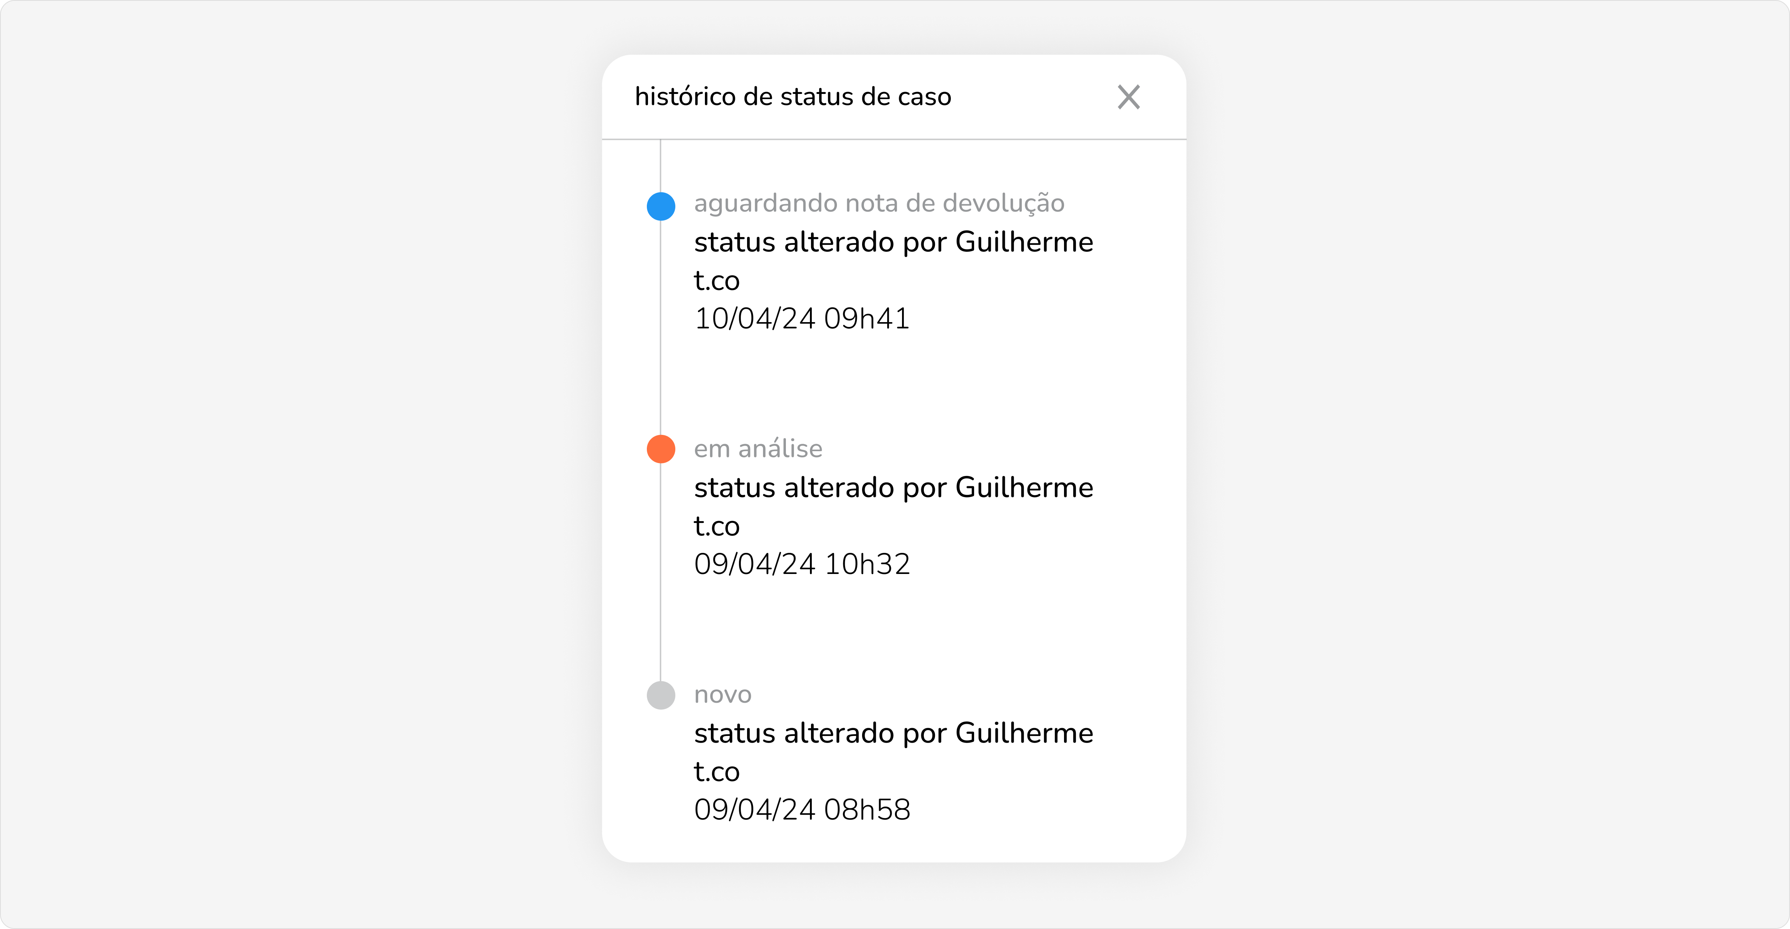Click 't.co' in the aguardando entry
Viewport: 1790px width, 929px height.
tap(716, 281)
